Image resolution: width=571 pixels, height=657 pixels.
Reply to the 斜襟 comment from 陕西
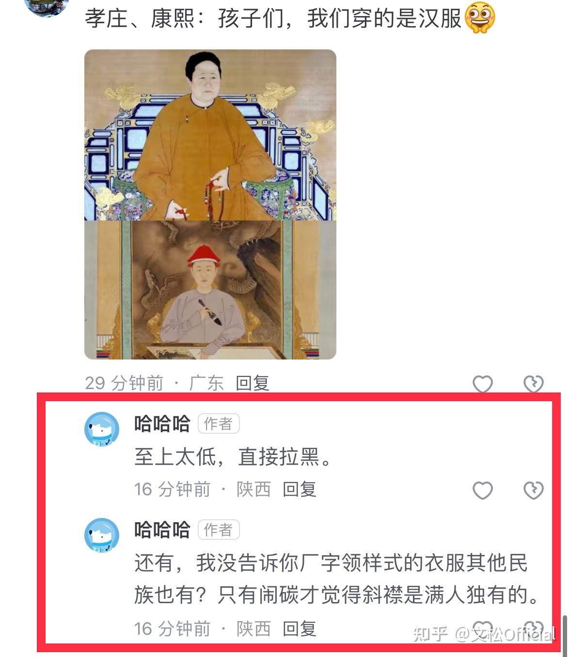299,629
